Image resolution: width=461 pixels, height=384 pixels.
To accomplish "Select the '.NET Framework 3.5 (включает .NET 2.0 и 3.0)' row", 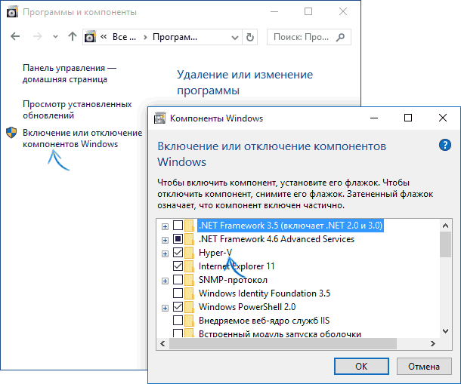I will pos(290,226).
